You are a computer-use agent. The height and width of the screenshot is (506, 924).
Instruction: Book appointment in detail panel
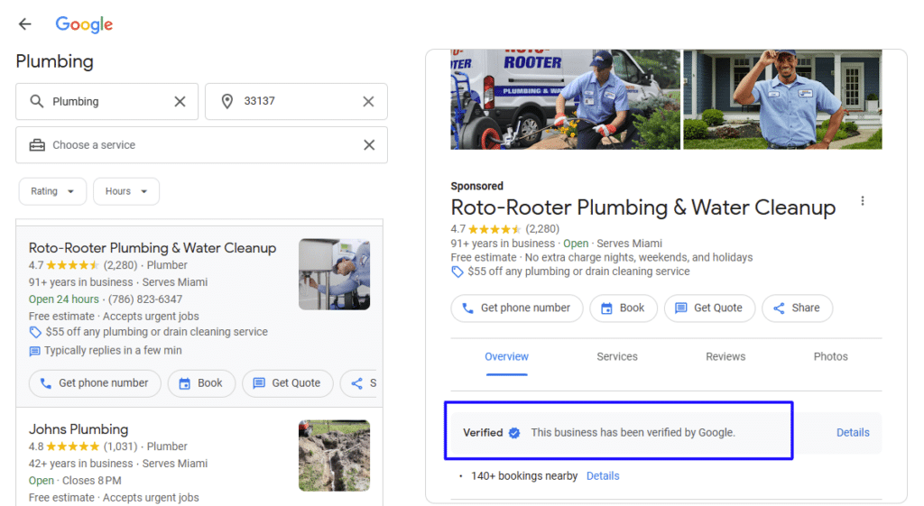pyautogui.click(x=624, y=308)
